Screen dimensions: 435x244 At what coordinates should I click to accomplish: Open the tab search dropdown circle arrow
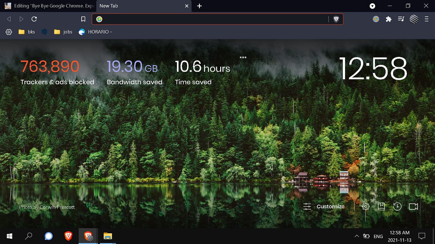(372, 6)
